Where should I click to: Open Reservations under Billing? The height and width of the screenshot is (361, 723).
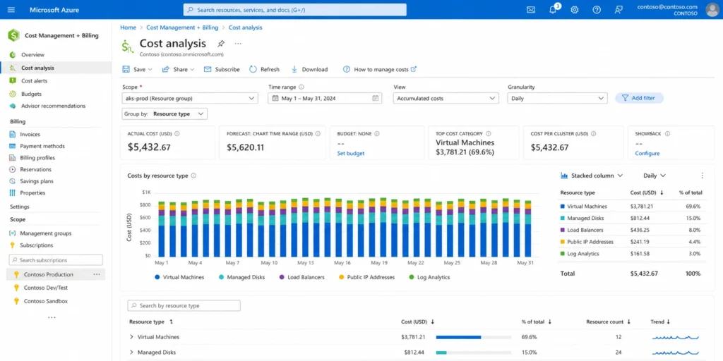pos(35,169)
